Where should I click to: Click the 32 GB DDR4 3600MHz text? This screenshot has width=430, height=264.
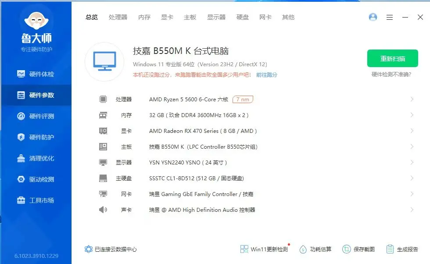point(199,115)
